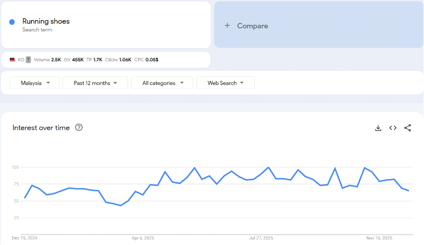Click the blue dot beside Running shoes
Screen dimensions: 424x245
pyautogui.click(x=12, y=22)
